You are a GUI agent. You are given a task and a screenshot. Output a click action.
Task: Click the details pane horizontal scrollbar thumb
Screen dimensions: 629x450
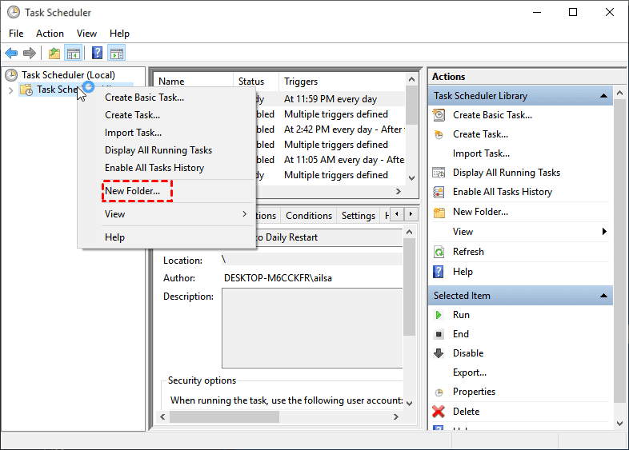224,416
